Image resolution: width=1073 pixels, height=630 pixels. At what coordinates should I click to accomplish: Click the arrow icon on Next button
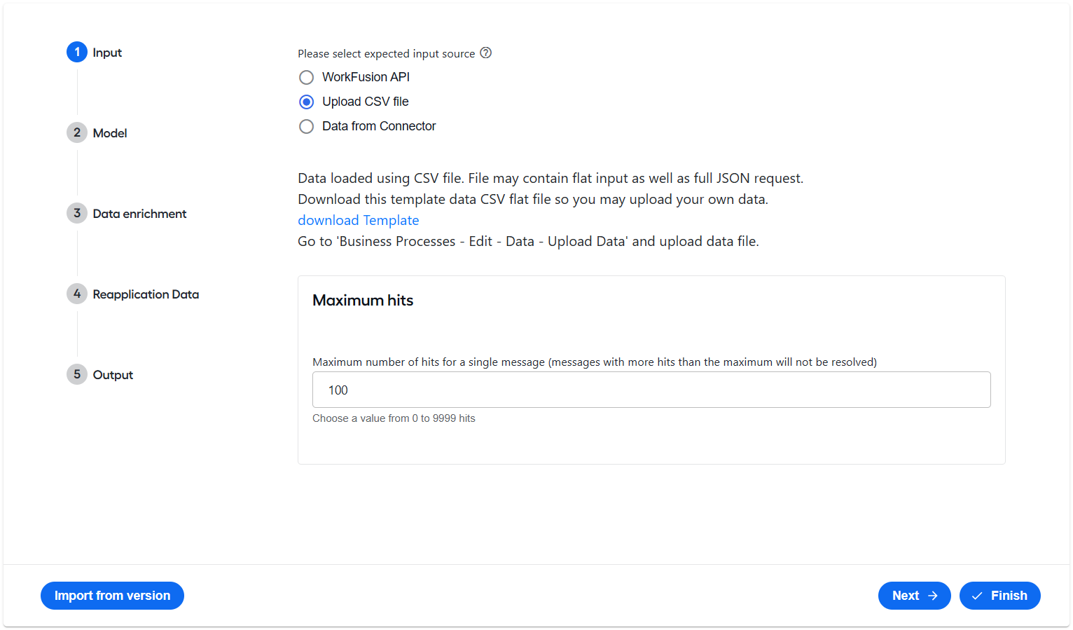[933, 596]
